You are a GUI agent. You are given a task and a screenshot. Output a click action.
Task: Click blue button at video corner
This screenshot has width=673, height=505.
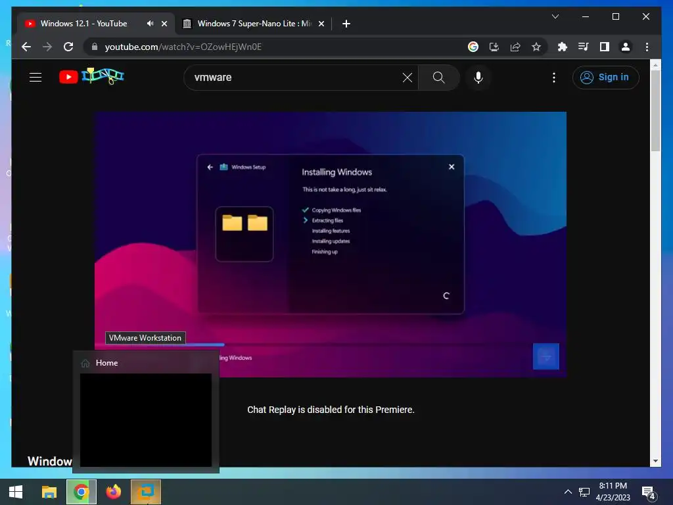click(545, 356)
